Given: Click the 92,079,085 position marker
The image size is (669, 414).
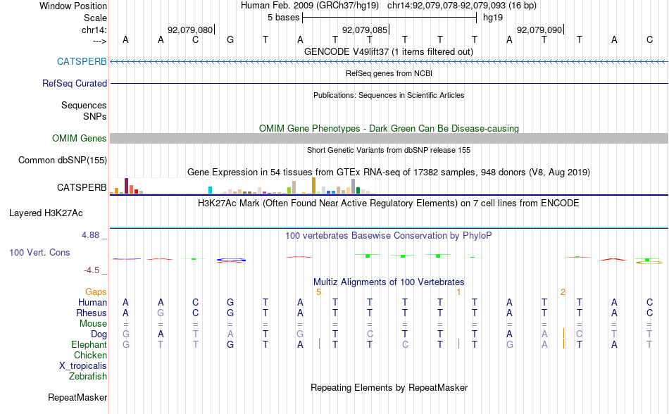Looking at the screenshot, I should coord(365,30).
